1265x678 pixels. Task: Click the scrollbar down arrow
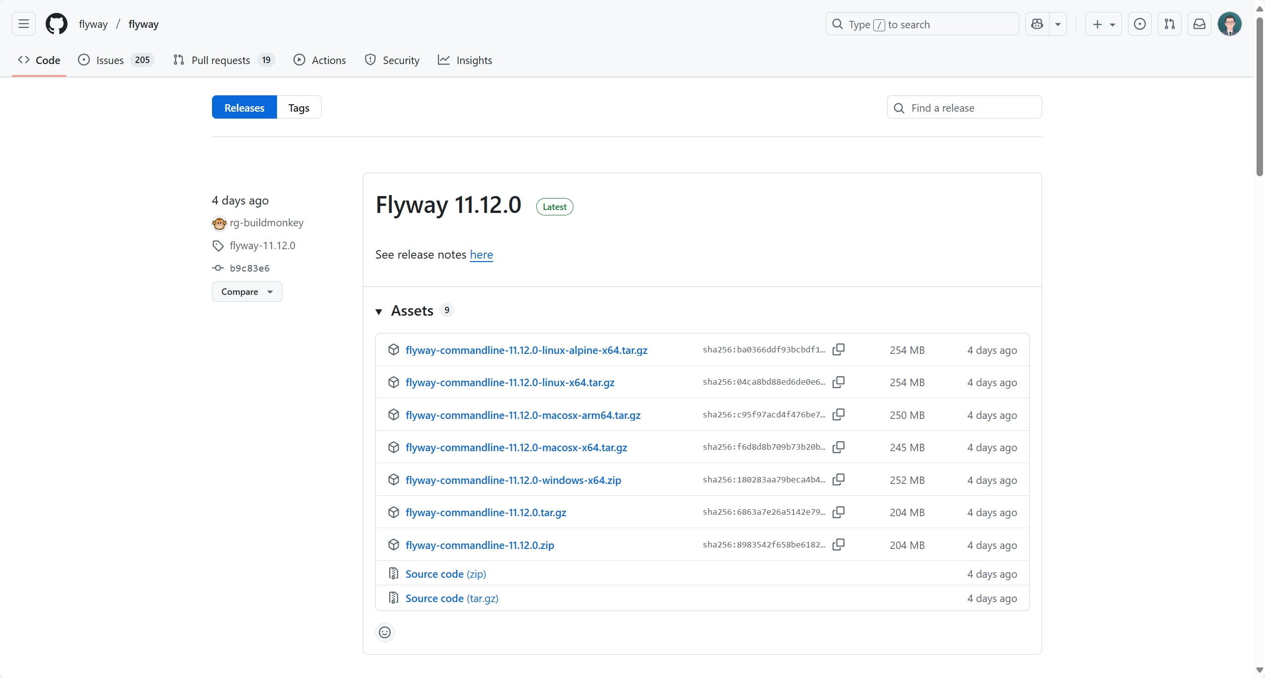tap(1260, 671)
